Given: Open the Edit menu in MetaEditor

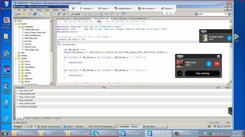Looking at the screenshot, I should (x=25, y=10).
